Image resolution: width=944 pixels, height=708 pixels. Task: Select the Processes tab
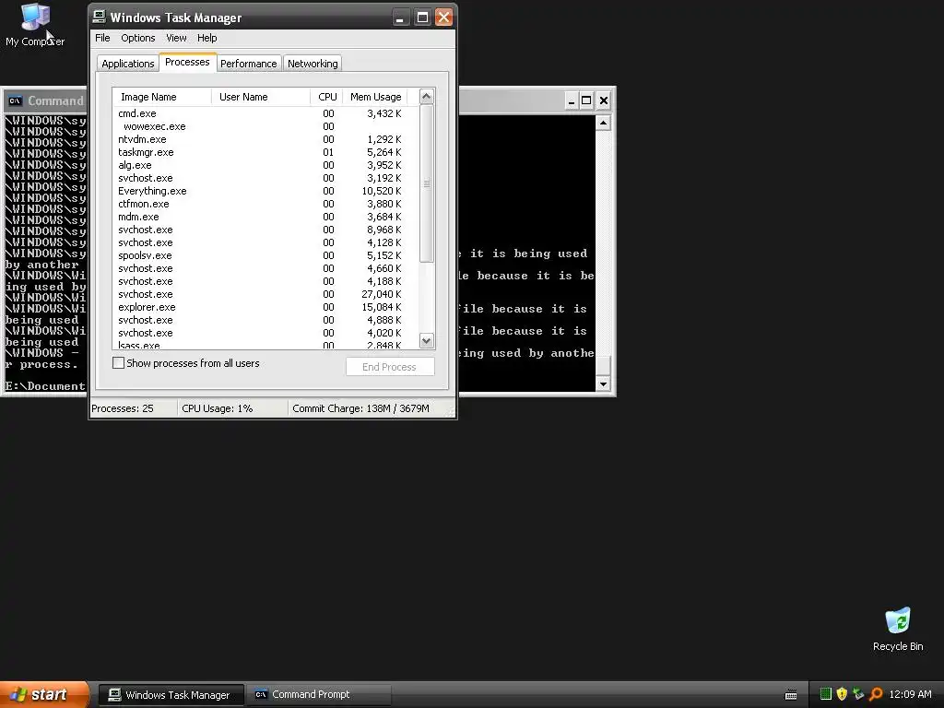[187, 62]
